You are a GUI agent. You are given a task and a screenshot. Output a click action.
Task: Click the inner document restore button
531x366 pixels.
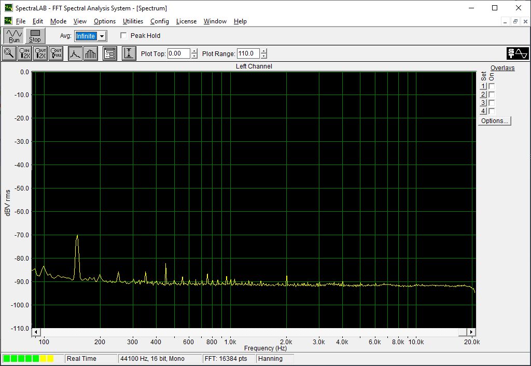click(515, 21)
